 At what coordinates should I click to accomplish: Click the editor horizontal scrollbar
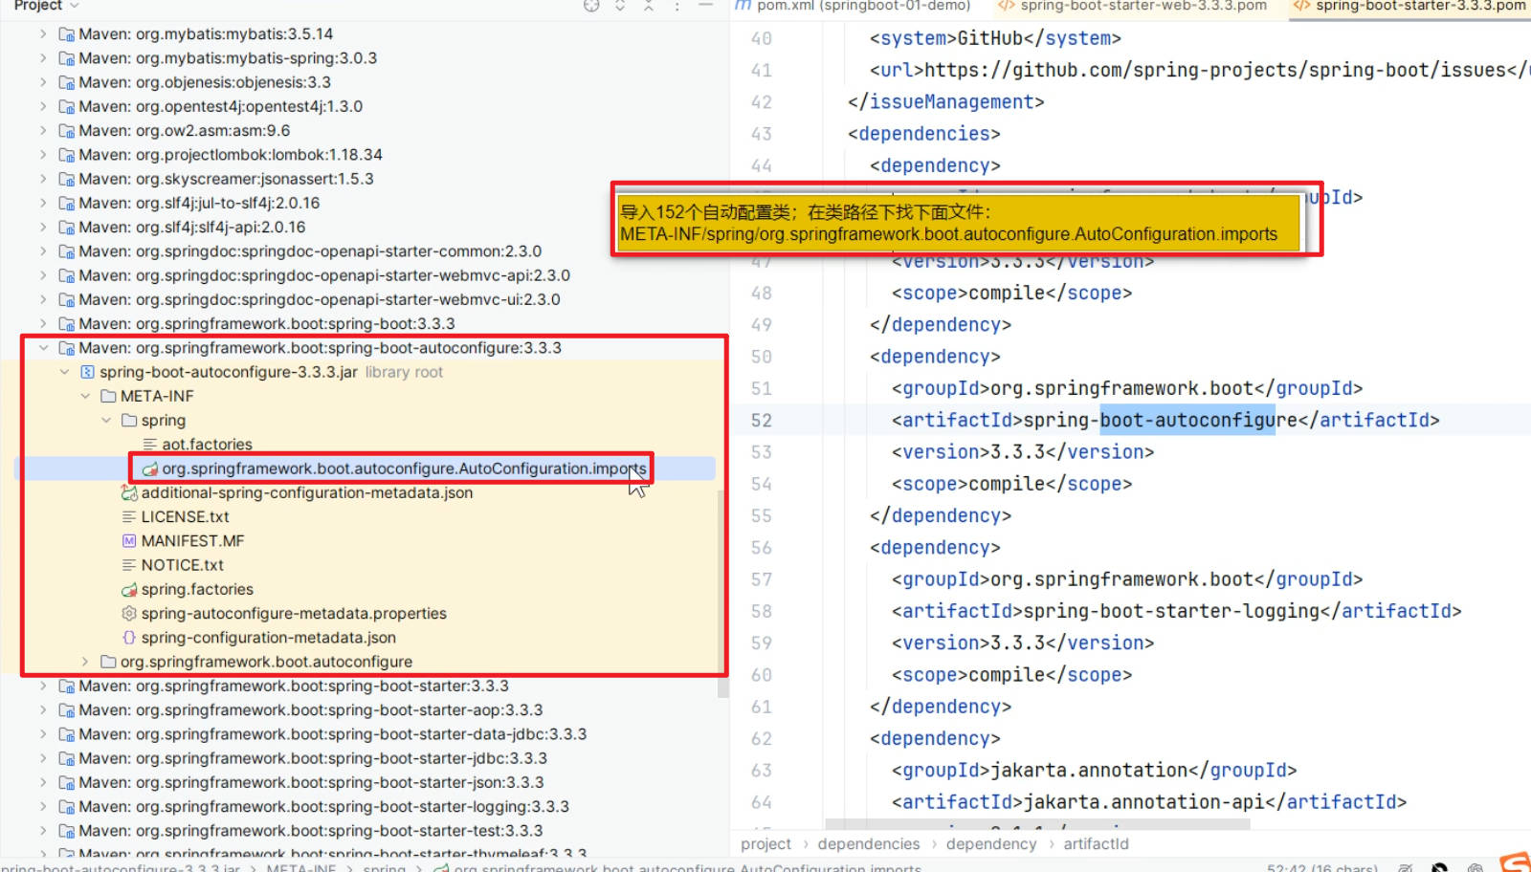1037,824
